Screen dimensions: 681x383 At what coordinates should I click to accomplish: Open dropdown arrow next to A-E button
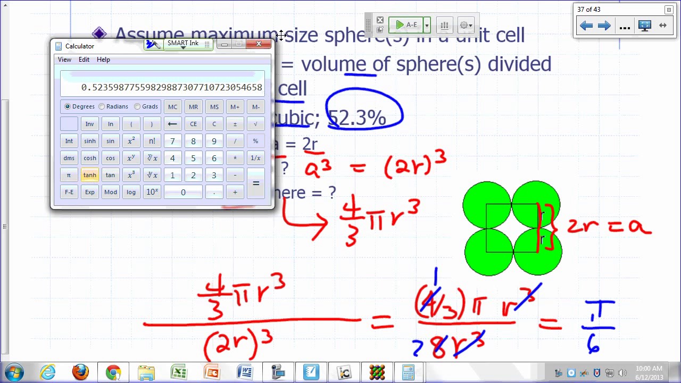point(426,25)
